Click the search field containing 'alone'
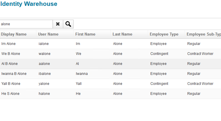Image resolution: width=221 pixels, height=121 pixels. tap(26, 24)
